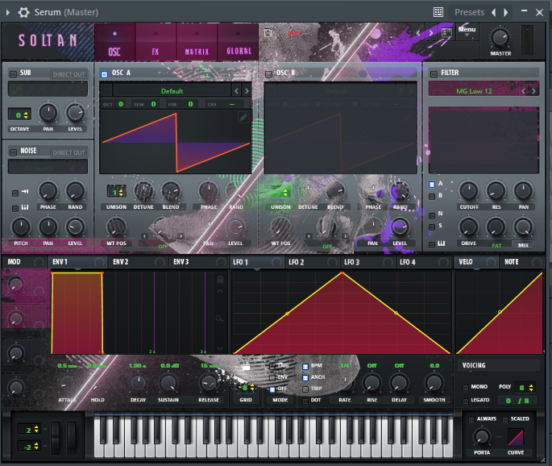
Task: Click the envelope zoom magnifier icon
Action: [x=220, y=318]
